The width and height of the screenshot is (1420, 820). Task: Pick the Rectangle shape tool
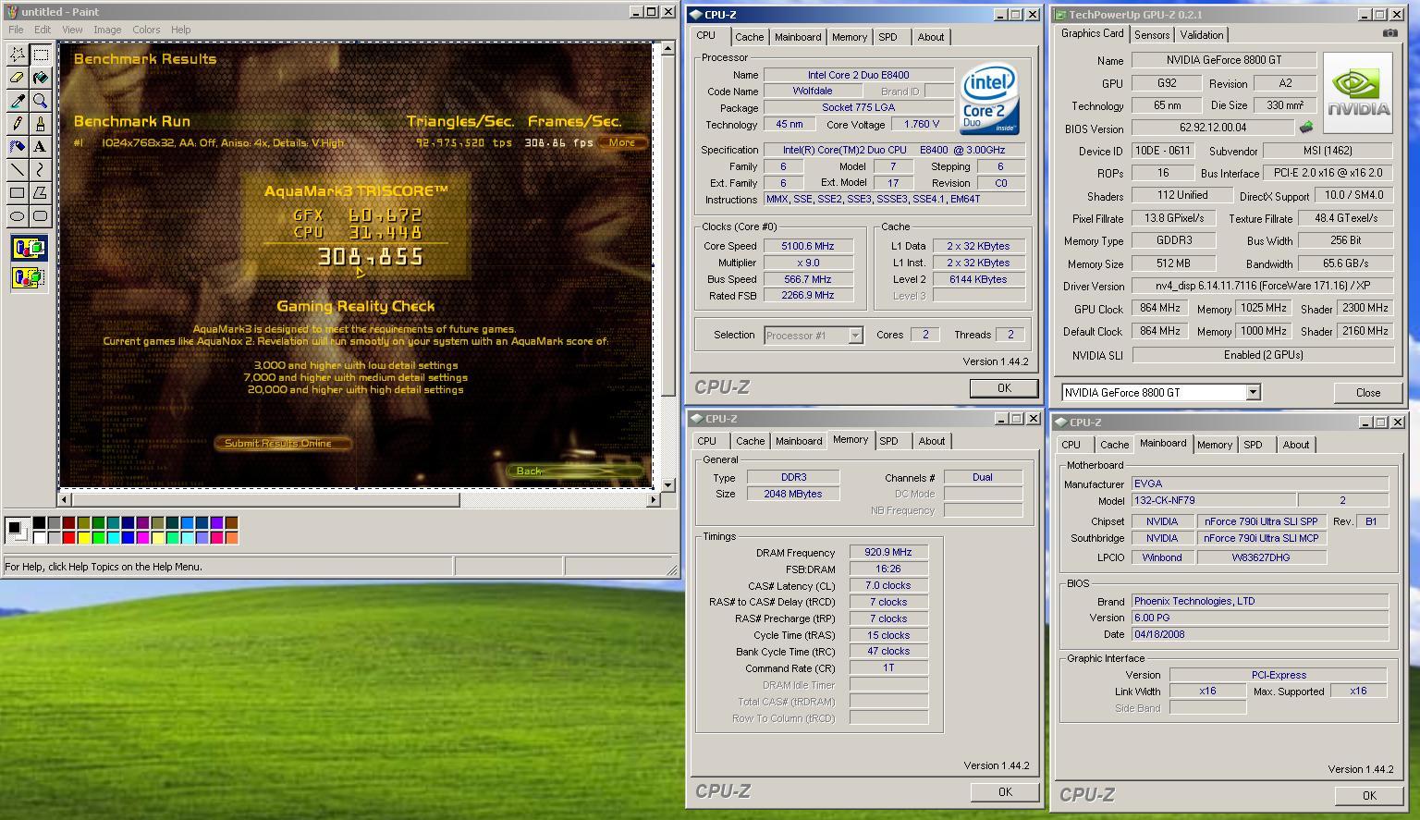point(17,193)
